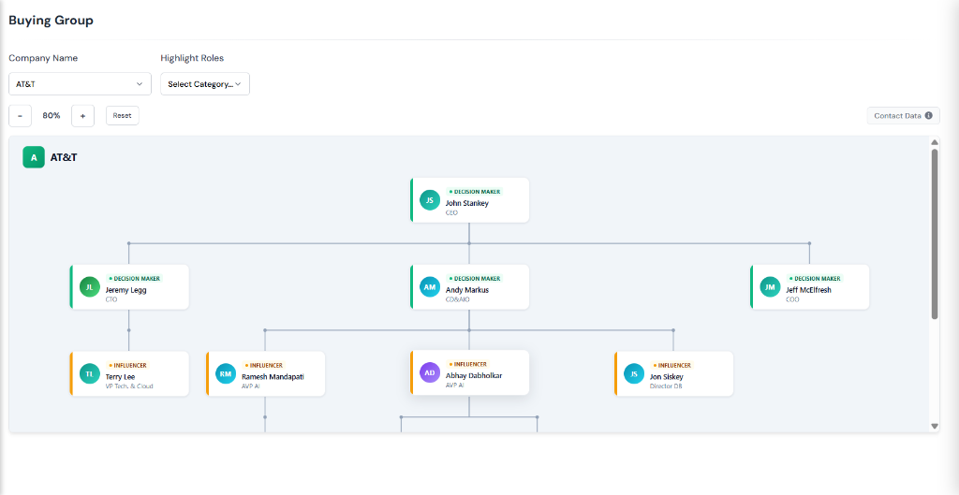Click the info icon on Contact Data
The width and height of the screenshot is (959, 495).
coord(928,115)
